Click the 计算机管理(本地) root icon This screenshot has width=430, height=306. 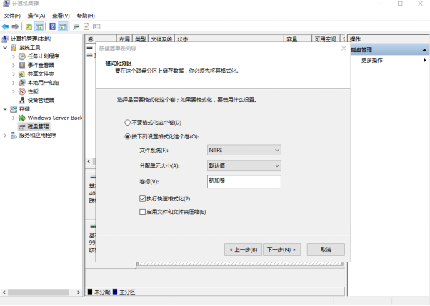(5, 39)
